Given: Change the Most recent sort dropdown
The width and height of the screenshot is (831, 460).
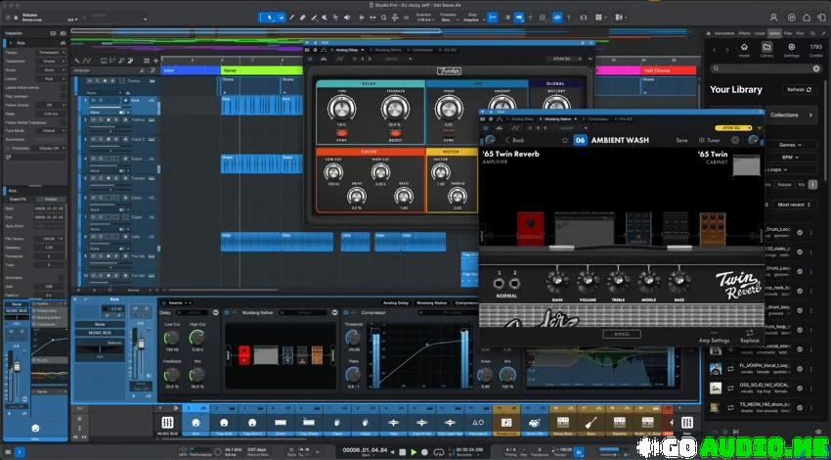Looking at the screenshot, I should (793, 205).
